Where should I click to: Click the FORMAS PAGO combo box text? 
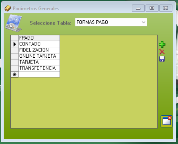coord(92,22)
